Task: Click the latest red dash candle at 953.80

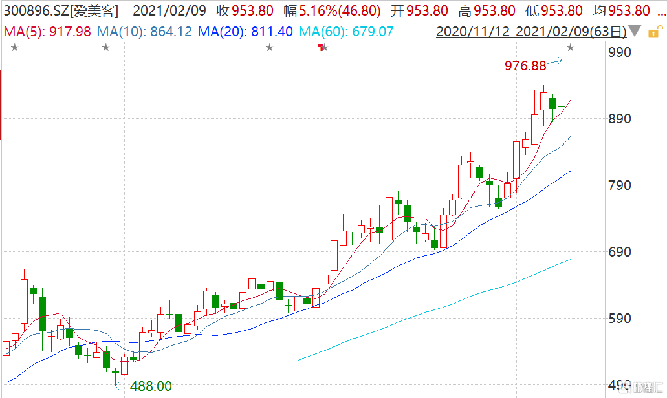Action: [x=571, y=76]
